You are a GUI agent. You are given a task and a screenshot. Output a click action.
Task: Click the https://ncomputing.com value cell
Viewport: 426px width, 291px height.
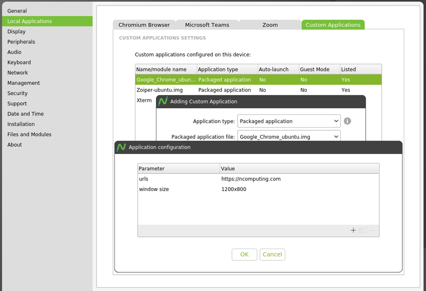pos(251,179)
